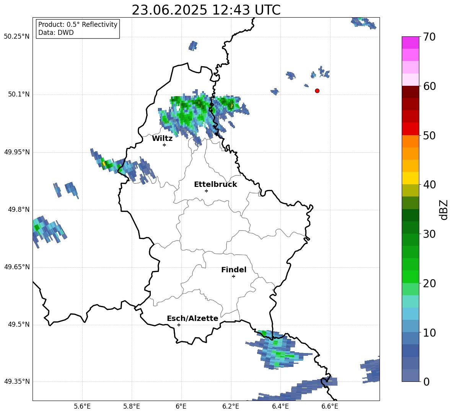Click the 70 colorbar tick label
This screenshot has width=453, height=414.
tap(429, 37)
